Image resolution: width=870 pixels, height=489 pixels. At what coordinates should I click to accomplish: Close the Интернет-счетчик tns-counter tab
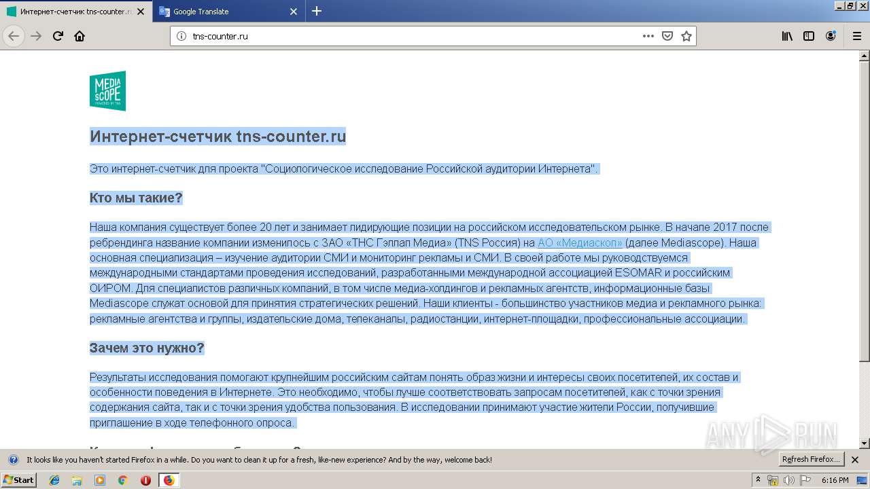pyautogui.click(x=141, y=12)
